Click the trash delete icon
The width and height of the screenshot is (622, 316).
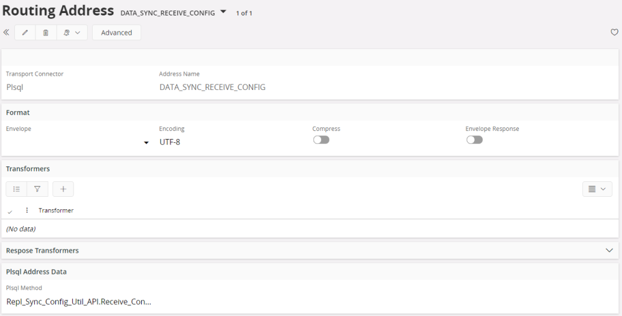click(45, 33)
